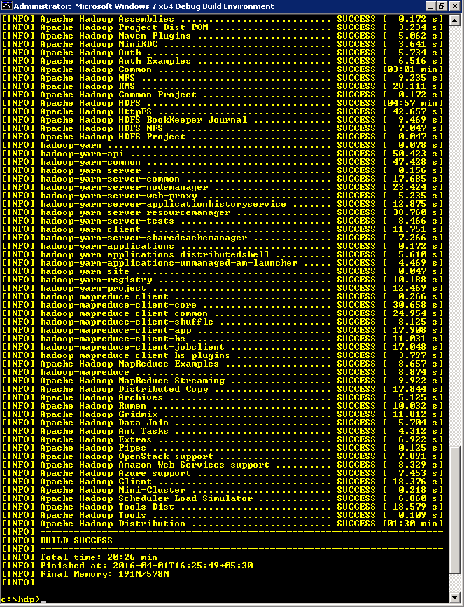464x607 pixels.
Task: Click 'hadoop-yarn-server-applicationhistoryservice' row
Action: click(223, 205)
